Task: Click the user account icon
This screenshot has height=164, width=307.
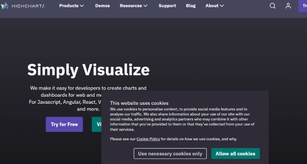Action: tap(288, 6)
